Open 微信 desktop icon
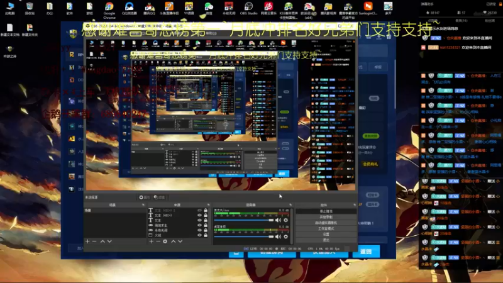503x283 pixels. pos(209,9)
